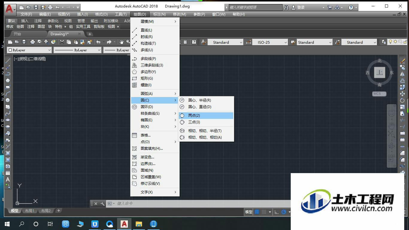Viewport: 409px width, 230px height.
Task: Click the [-][俯视][二维线框] viewport label
Action: [x=30, y=59]
